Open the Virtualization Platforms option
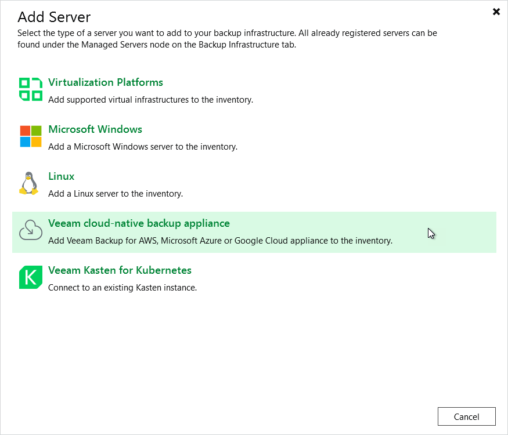This screenshot has width=508, height=435. point(105,82)
